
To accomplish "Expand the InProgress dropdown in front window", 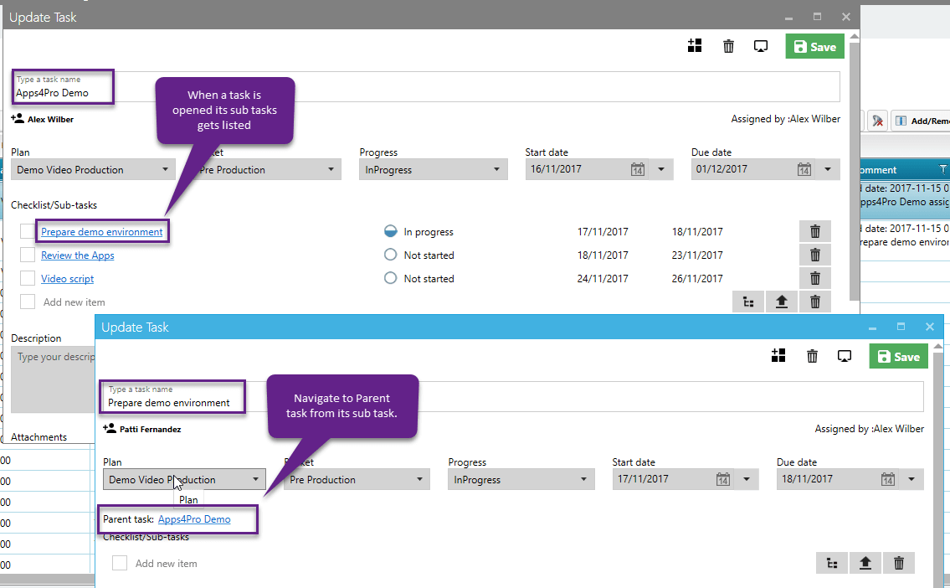I will tap(583, 479).
